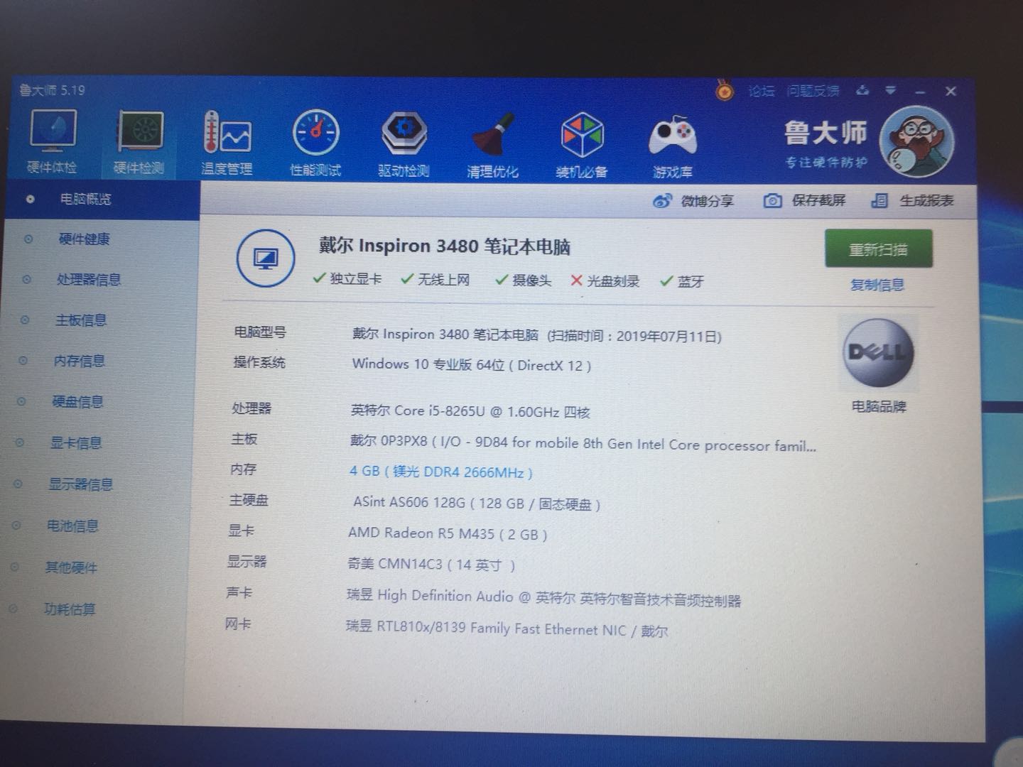Click 保存截屏 save screenshot button
This screenshot has width=1023, height=767.
(x=804, y=201)
